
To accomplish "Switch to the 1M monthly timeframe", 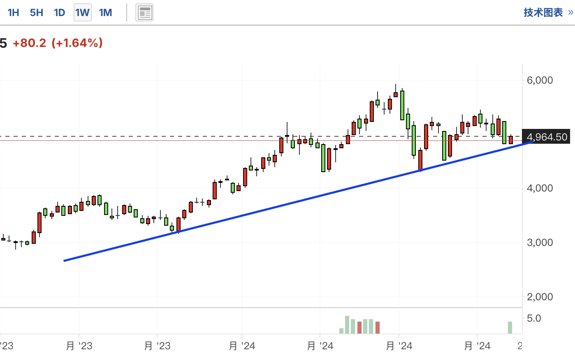I will pyautogui.click(x=105, y=12).
